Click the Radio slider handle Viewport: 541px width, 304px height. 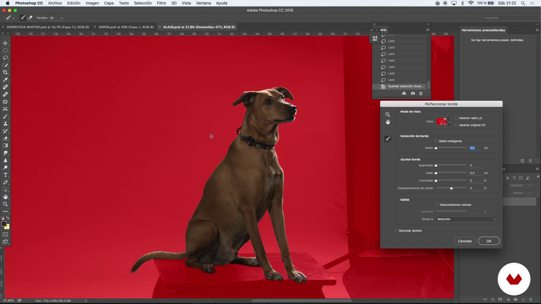(436, 148)
